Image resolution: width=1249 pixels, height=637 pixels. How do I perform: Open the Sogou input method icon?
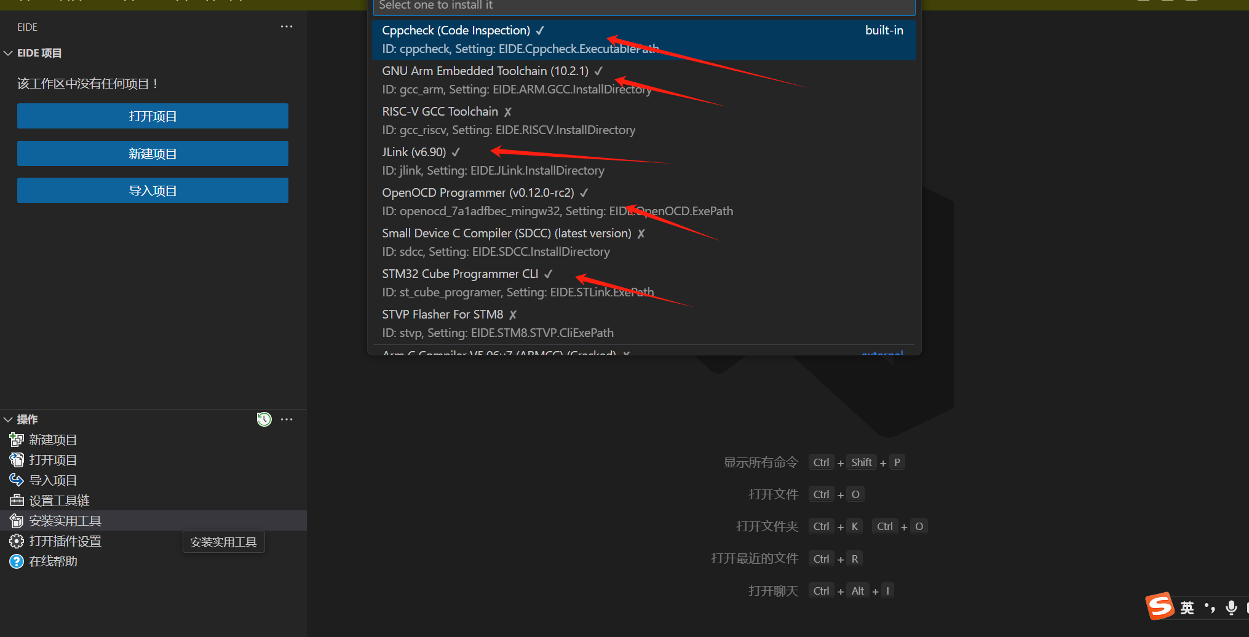point(1160,606)
